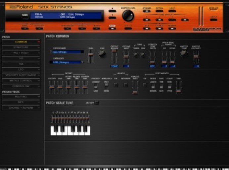Viewport: 229px width, 170px height.
Task: Toggle the Portamento SW button
Action: [x=145, y=85]
